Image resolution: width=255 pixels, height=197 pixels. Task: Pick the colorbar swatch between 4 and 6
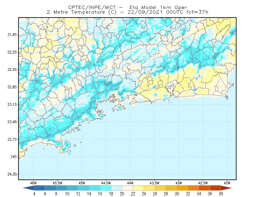pos(40,188)
